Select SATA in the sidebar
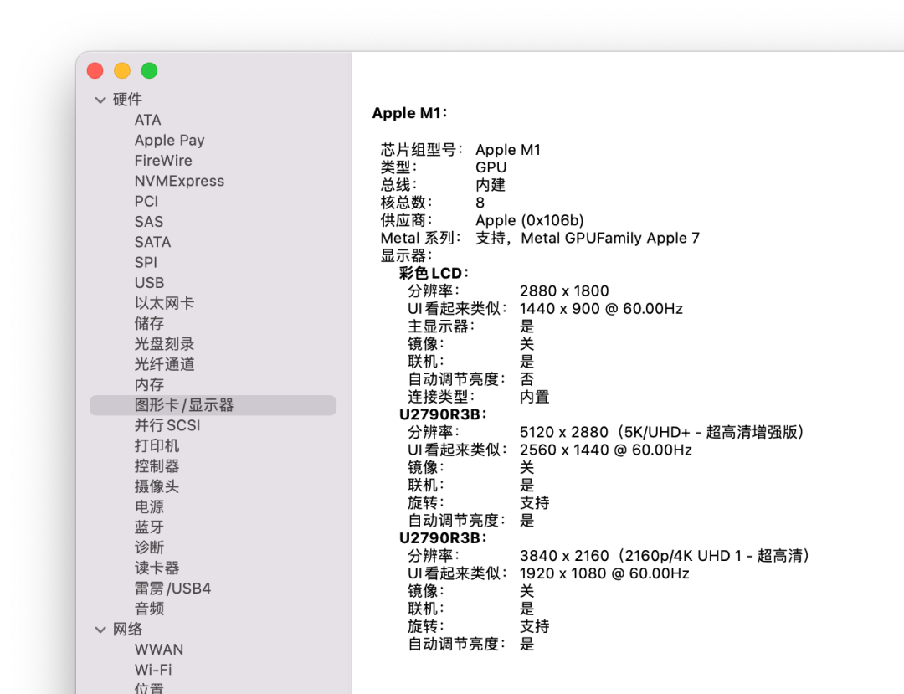 pyautogui.click(x=153, y=242)
